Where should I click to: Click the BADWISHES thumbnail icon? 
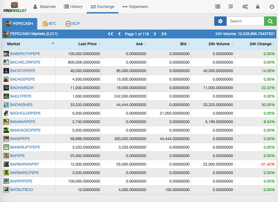coord(6,105)
